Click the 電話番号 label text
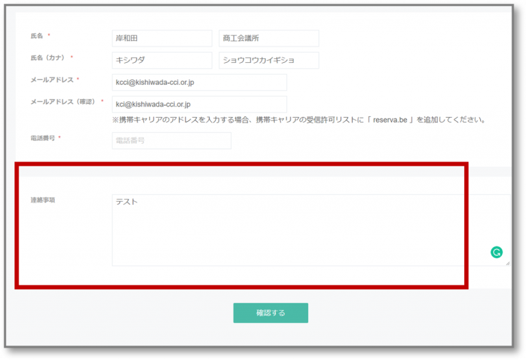 (42, 138)
